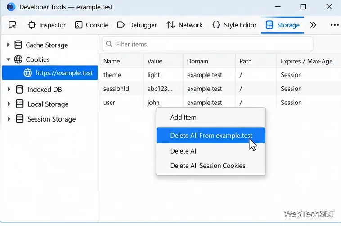Sort by the Path column header
This screenshot has height=226, width=341.
pyautogui.click(x=256, y=61)
